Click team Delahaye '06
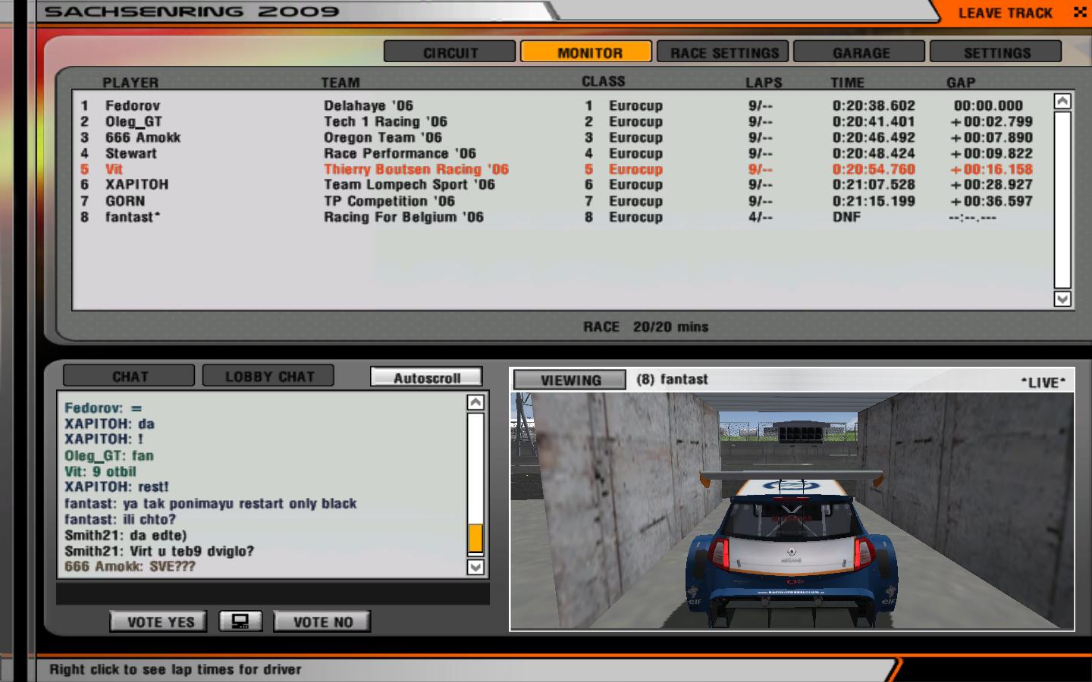Image resolution: width=1092 pixels, height=682 pixels. pos(369,105)
